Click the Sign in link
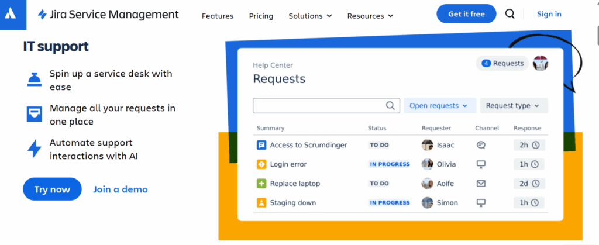 click(549, 14)
